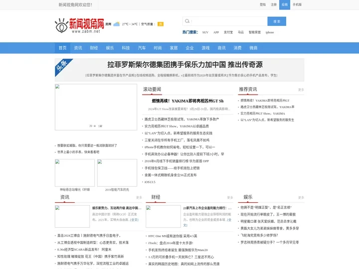Open thumbnail above 2019智能汽车的先 caption
This screenshot has height=269, width=359.
click(117, 173)
